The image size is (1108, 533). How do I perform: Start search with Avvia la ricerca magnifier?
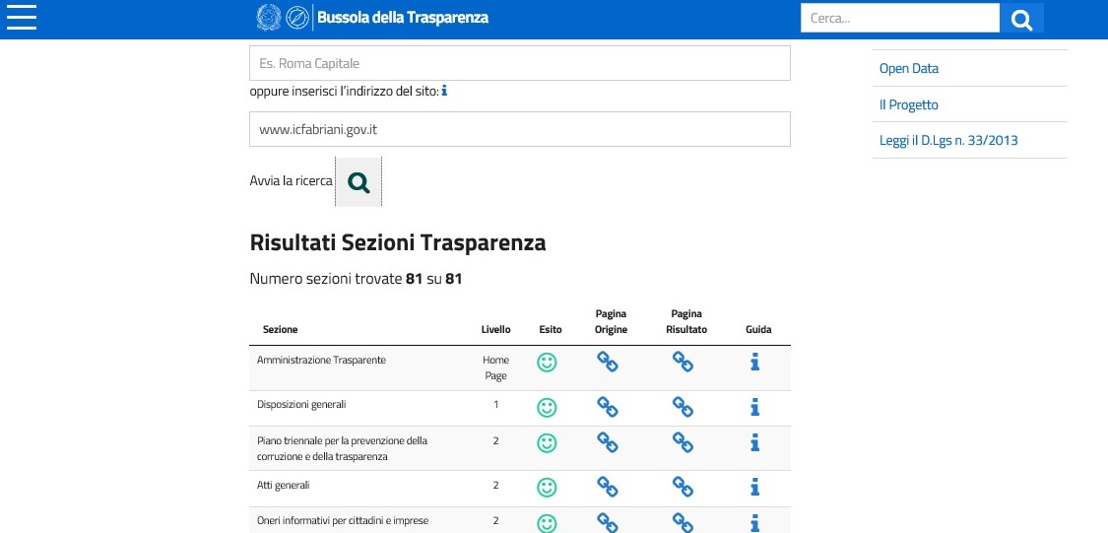click(x=358, y=181)
